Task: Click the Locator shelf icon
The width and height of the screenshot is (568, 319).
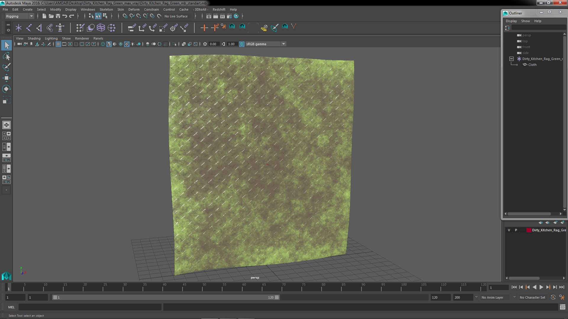Action: point(19,28)
